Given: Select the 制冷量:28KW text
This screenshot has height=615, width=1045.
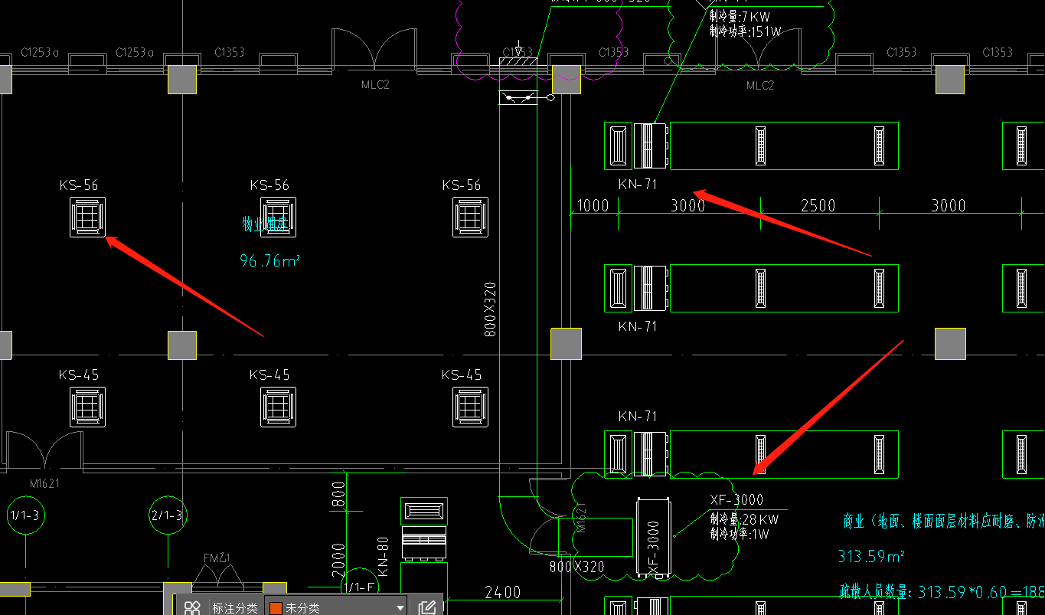Looking at the screenshot, I should [744, 519].
